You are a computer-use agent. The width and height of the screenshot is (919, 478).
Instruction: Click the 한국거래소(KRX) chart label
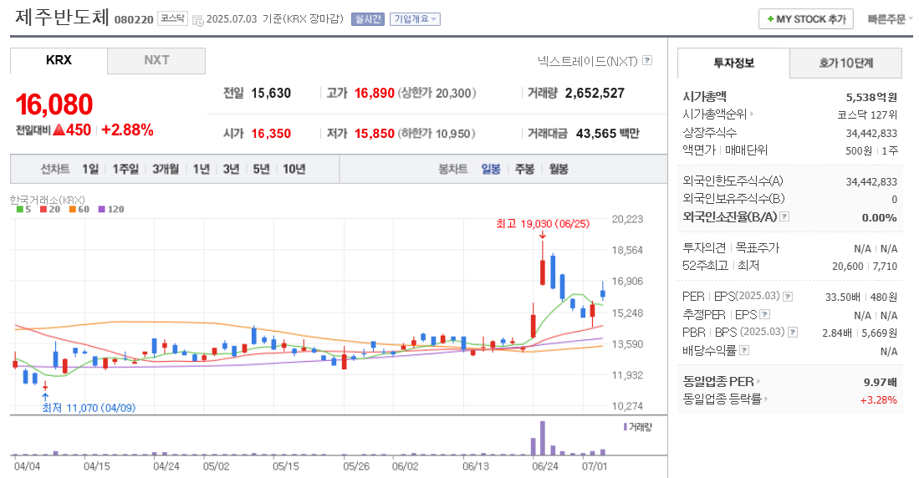pos(48,200)
